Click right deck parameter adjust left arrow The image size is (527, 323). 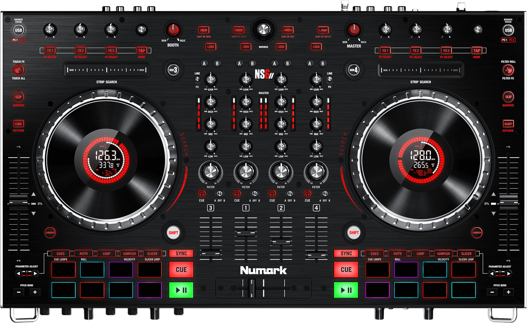(x=492, y=273)
